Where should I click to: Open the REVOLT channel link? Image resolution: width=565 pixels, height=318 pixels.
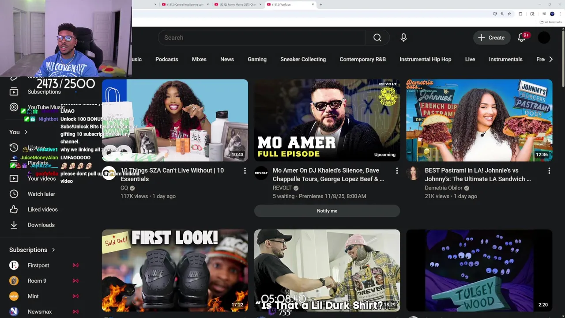coord(282,188)
